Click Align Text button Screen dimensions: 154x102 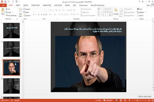[85, 12]
